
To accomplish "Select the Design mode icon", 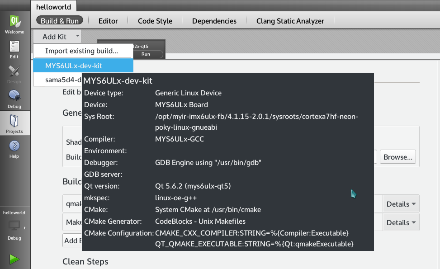I will click(x=14, y=75).
